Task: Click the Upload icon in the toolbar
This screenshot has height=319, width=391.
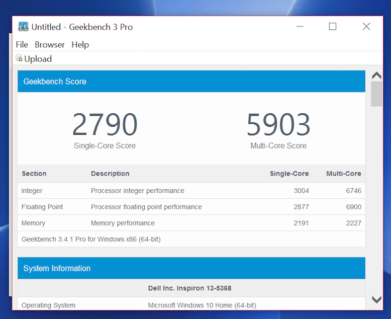Action: pos(19,58)
